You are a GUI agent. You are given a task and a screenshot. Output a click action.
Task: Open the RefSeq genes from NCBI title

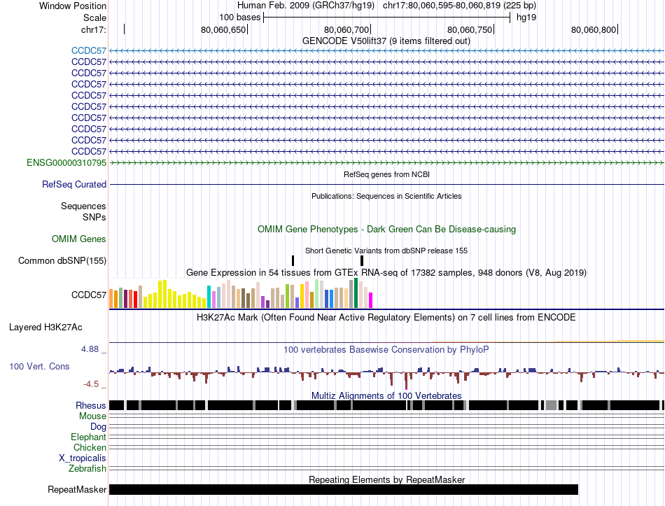[x=386, y=174]
